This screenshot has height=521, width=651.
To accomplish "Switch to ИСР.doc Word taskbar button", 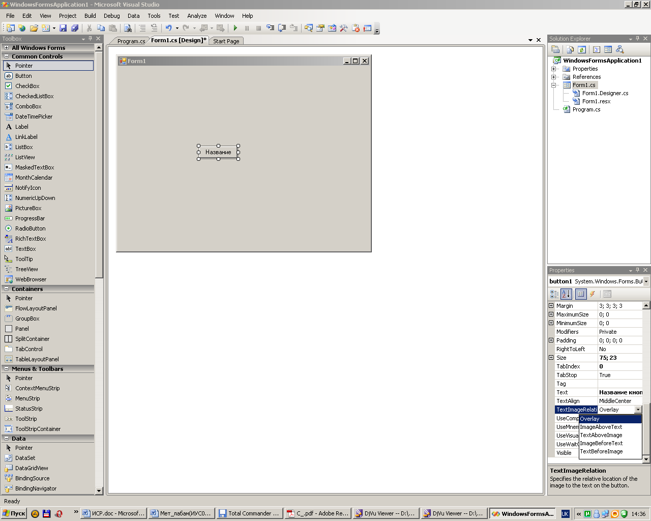I will point(113,513).
